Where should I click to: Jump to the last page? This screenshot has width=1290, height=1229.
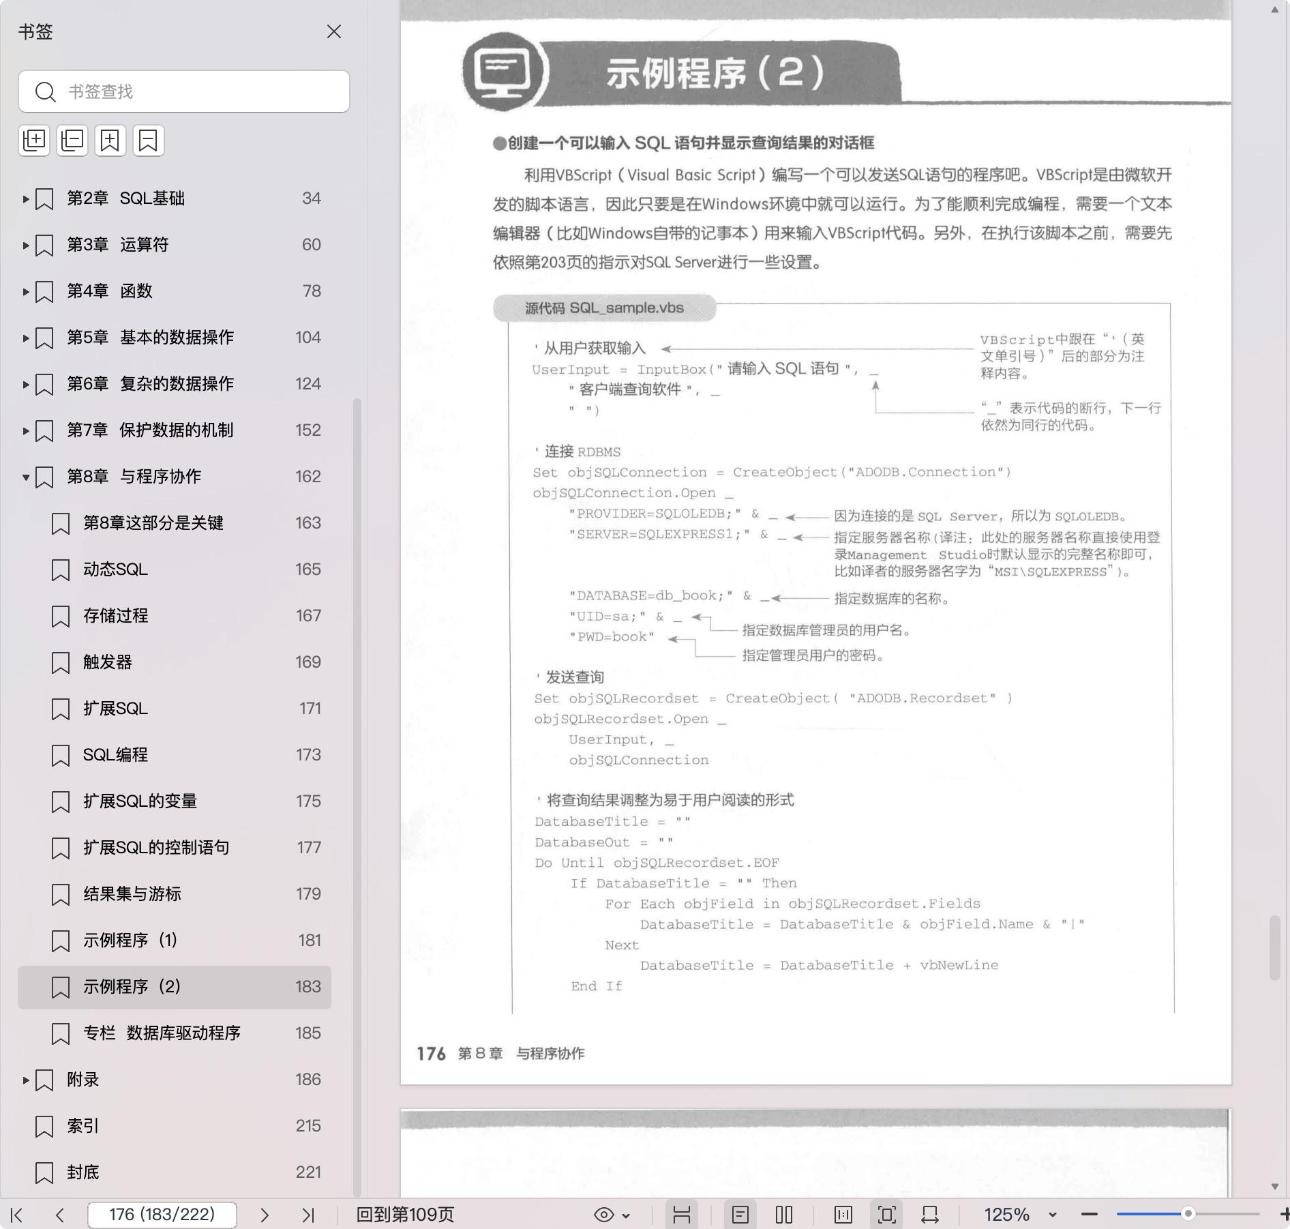[x=308, y=1215]
